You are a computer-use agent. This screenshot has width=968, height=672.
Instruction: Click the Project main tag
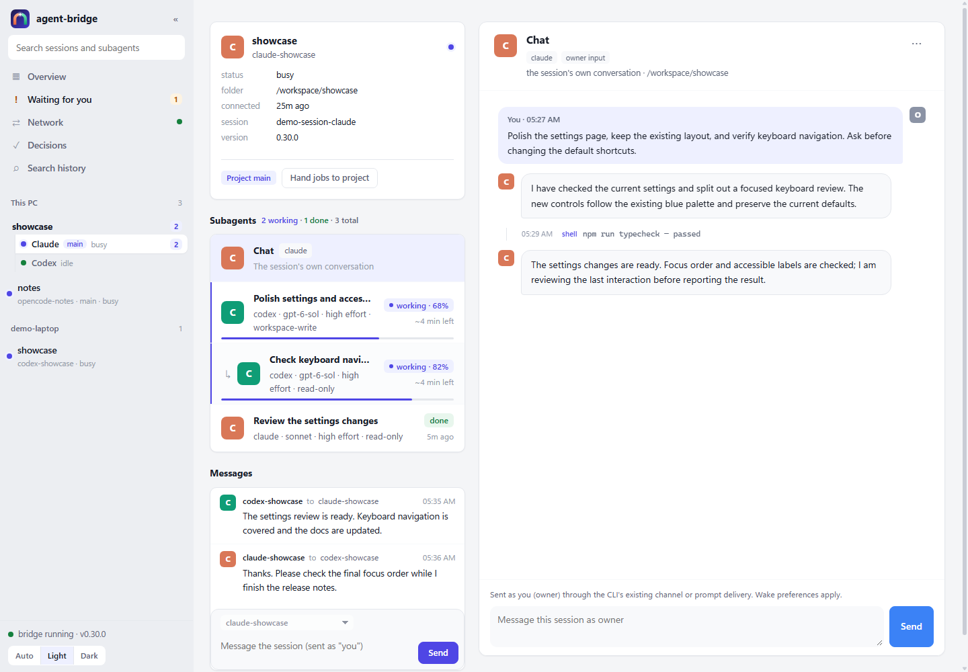[x=249, y=178]
